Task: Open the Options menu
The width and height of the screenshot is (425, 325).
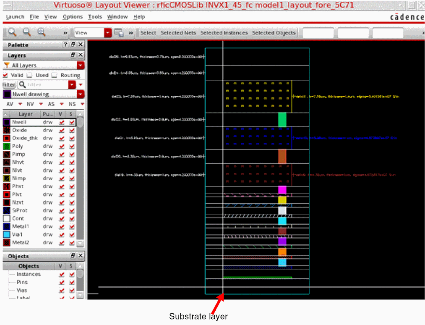Action: pos(72,17)
